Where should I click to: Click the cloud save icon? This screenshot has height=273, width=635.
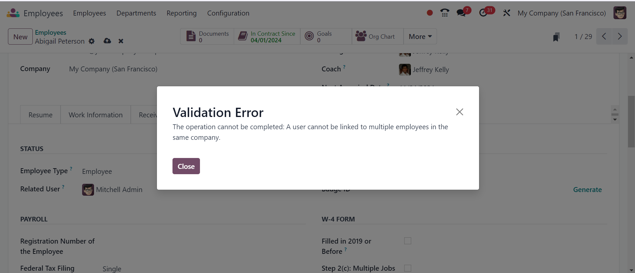pyautogui.click(x=107, y=41)
